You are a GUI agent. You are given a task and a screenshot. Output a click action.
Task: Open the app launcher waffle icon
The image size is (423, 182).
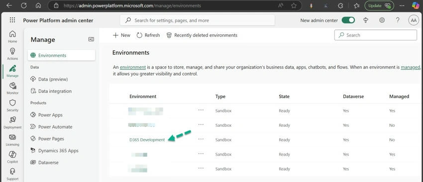tap(12, 20)
